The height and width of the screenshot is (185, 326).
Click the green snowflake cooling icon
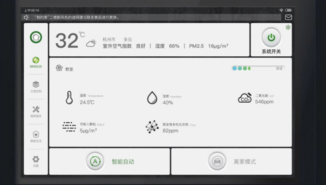[288, 27]
